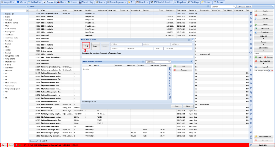Click the Remove button in the dialog side panel
The image size is (275, 147).
[x=182, y=70]
